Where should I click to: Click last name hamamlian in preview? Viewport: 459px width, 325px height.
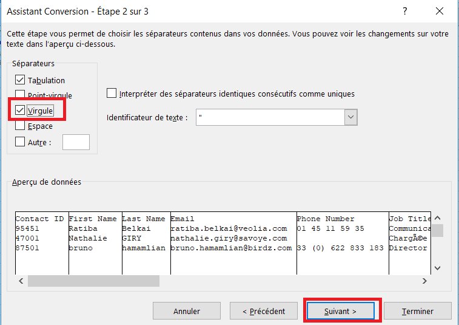[x=144, y=248]
